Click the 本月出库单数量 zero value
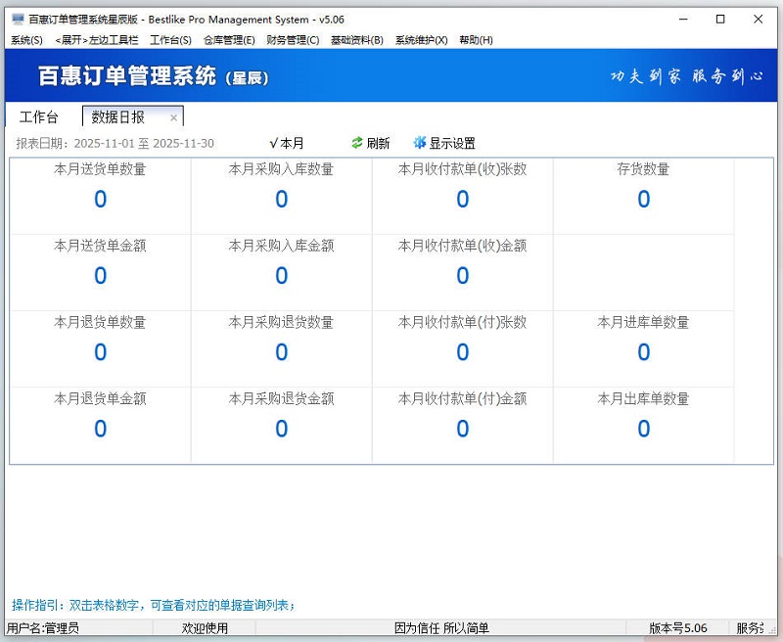This screenshot has width=783, height=642. [x=643, y=429]
